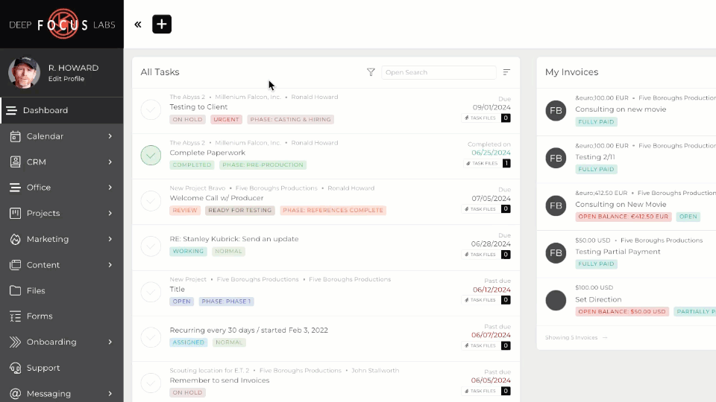
Task: Mark the Title task complete
Action: point(151,292)
